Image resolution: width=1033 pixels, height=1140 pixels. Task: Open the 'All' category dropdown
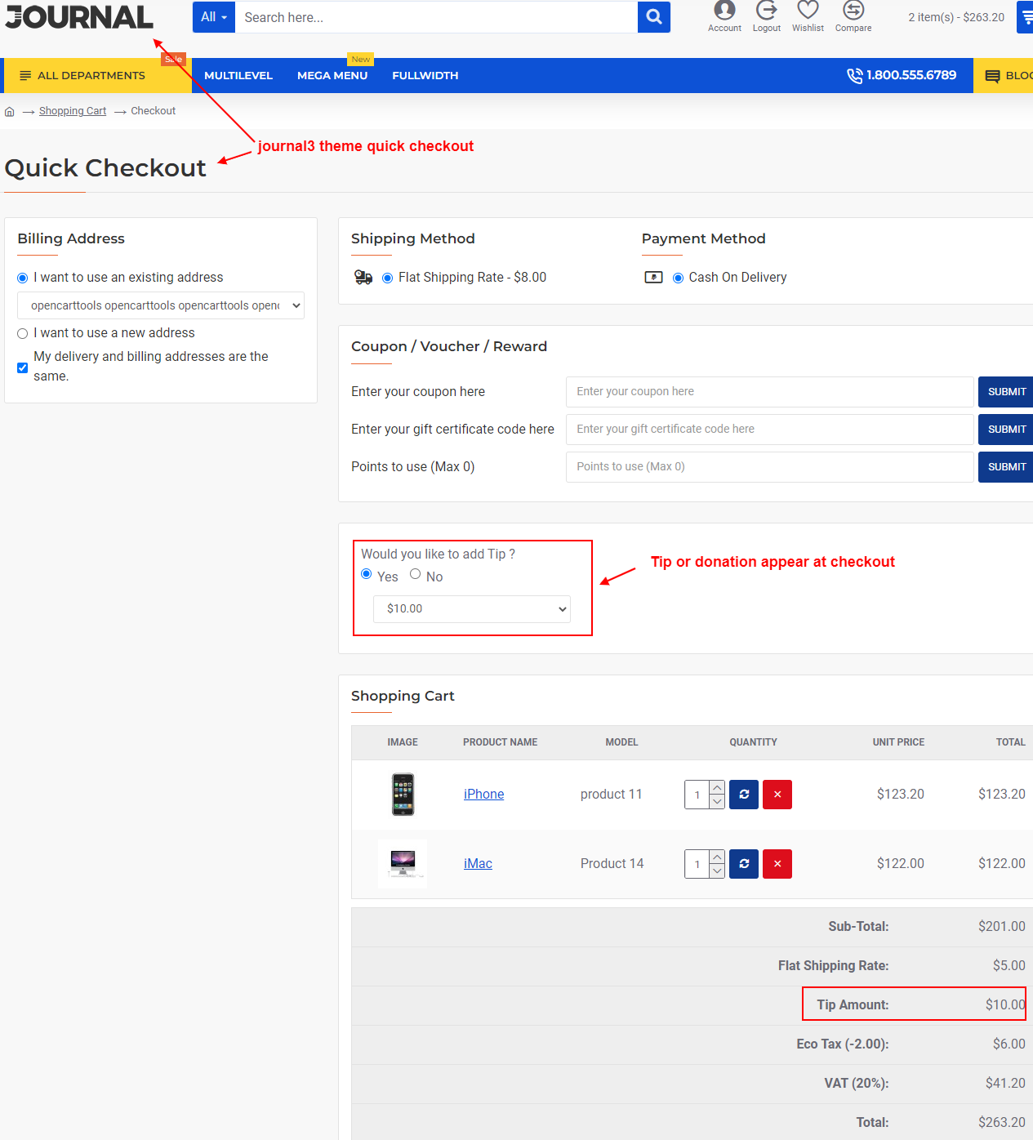point(213,16)
